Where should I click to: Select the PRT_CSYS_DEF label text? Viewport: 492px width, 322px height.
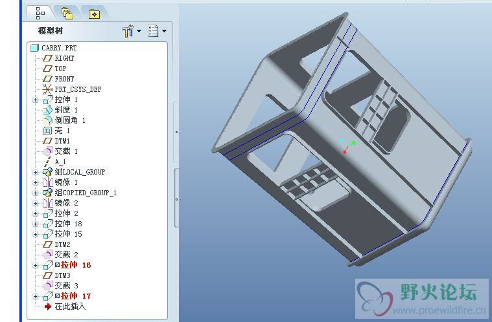coord(78,89)
